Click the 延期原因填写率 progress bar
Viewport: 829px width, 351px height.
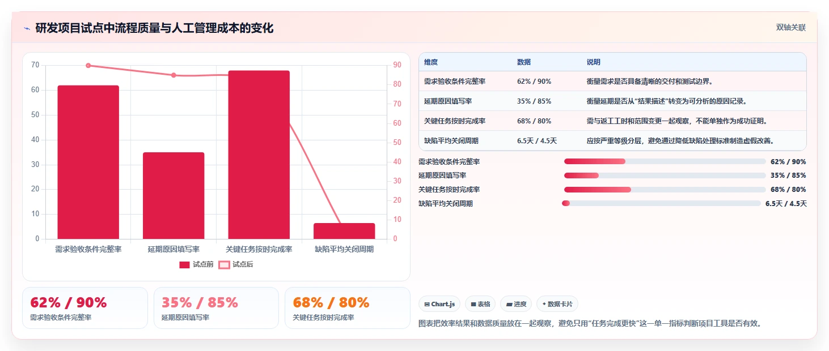[665, 175]
